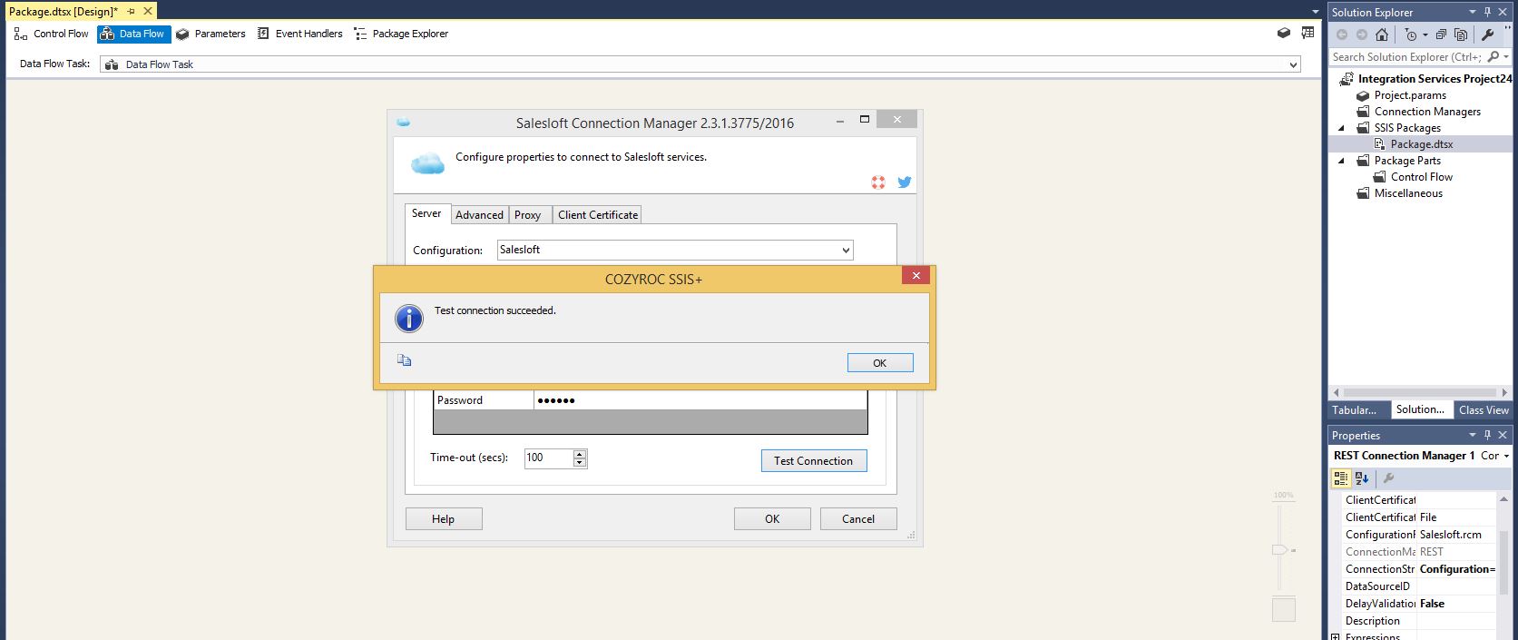Click OK in Salesloft Connection Manager dialog
The image size is (1518, 640).
[772, 519]
